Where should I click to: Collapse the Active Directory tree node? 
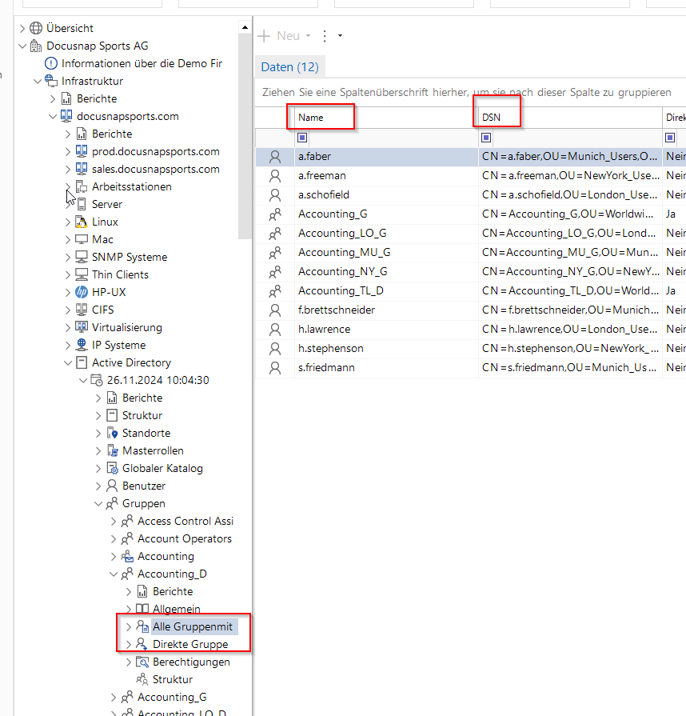click(x=68, y=362)
